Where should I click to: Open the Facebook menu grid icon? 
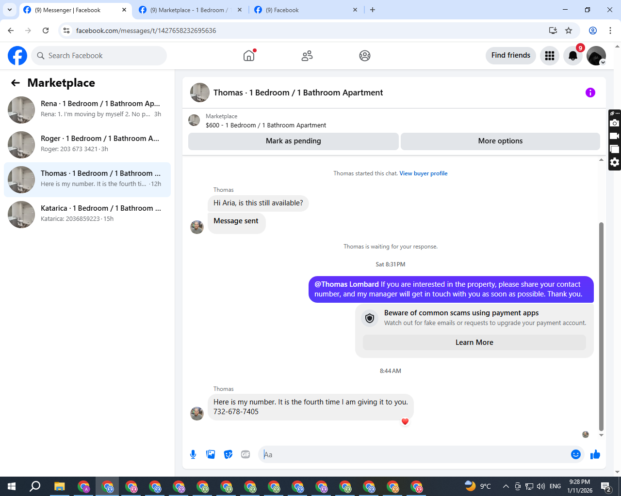point(550,56)
